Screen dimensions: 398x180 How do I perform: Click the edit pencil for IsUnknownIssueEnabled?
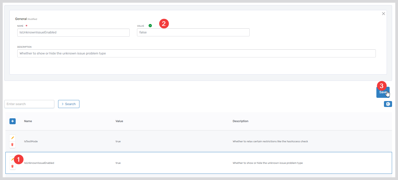click(12, 160)
